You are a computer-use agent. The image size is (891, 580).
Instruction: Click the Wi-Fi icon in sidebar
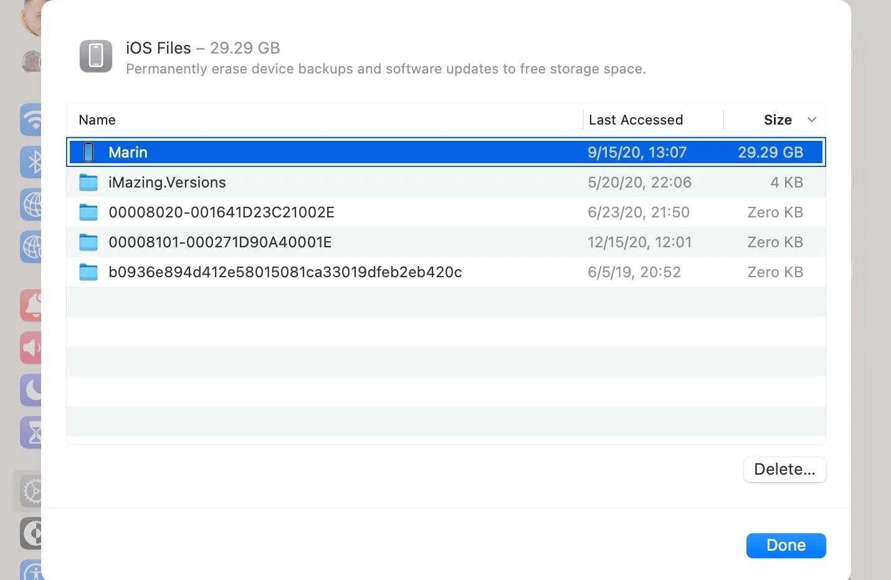click(x=31, y=120)
